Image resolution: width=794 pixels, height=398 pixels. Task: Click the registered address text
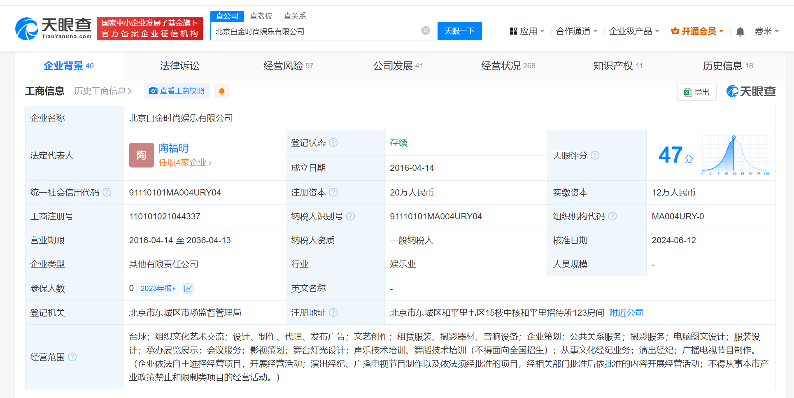pos(497,313)
